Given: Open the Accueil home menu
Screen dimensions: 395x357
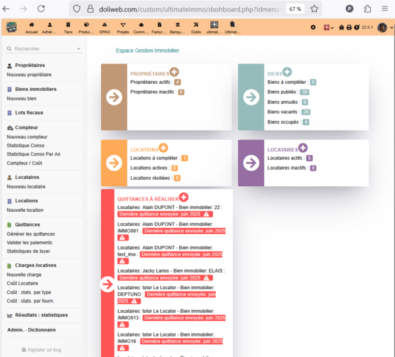Looking at the screenshot, I should click(31, 28).
